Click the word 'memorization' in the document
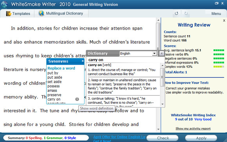Image resolution: width=227 pixels, height=142 pixels. [59, 42]
